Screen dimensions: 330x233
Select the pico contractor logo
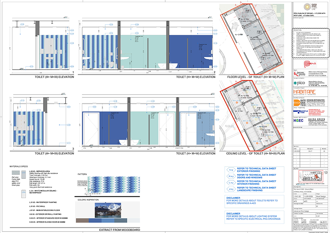pos(299,83)
